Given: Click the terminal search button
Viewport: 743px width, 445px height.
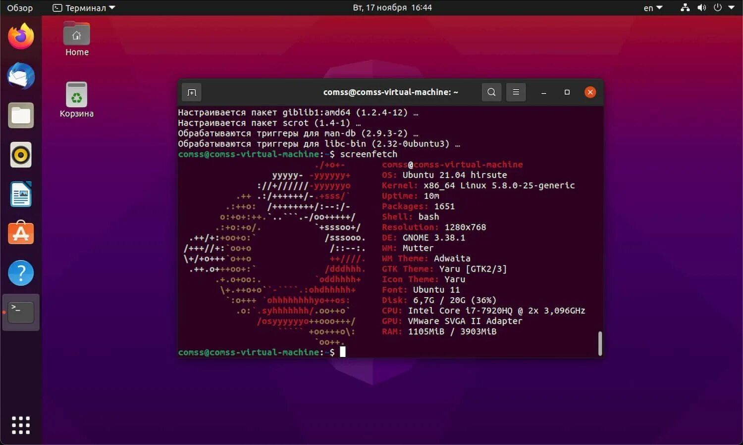Looking at the screenshot, I should pos(491,92).
